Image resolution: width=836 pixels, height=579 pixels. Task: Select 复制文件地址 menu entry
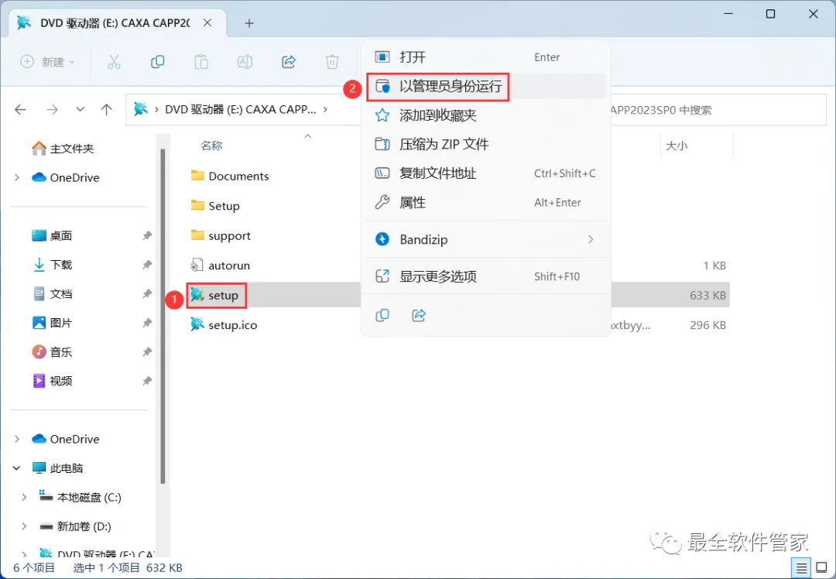tap(485, 173)
